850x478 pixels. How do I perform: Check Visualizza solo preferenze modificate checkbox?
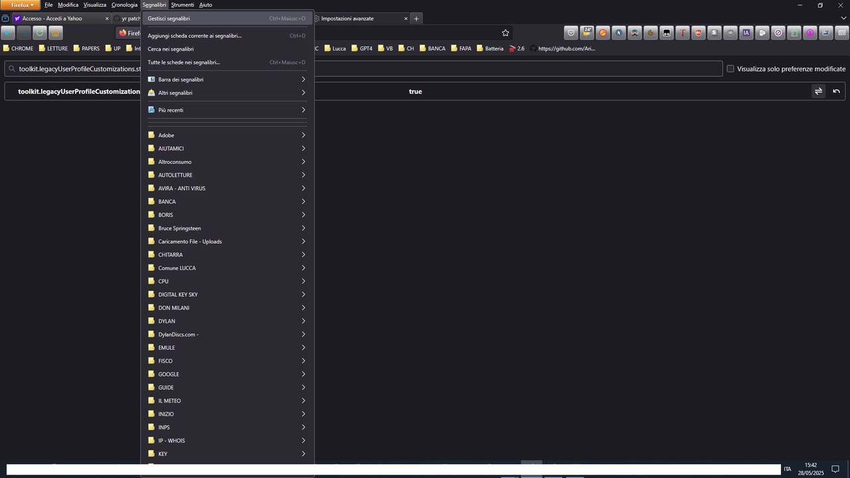[x=730, y=68]
